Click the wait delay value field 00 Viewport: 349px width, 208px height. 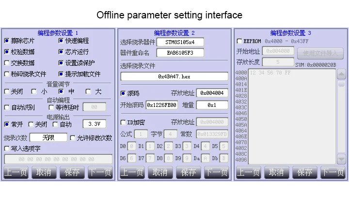pyautogui.click(x=95, y=107)
